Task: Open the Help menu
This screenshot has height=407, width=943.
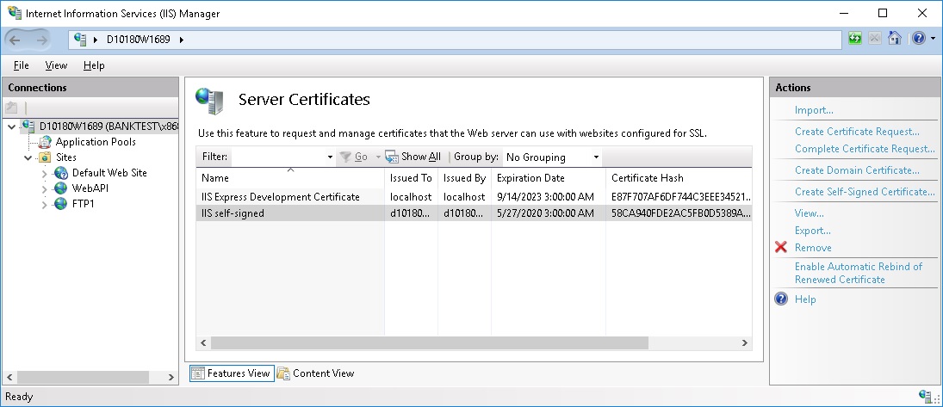Action: (x=94, y=65)
